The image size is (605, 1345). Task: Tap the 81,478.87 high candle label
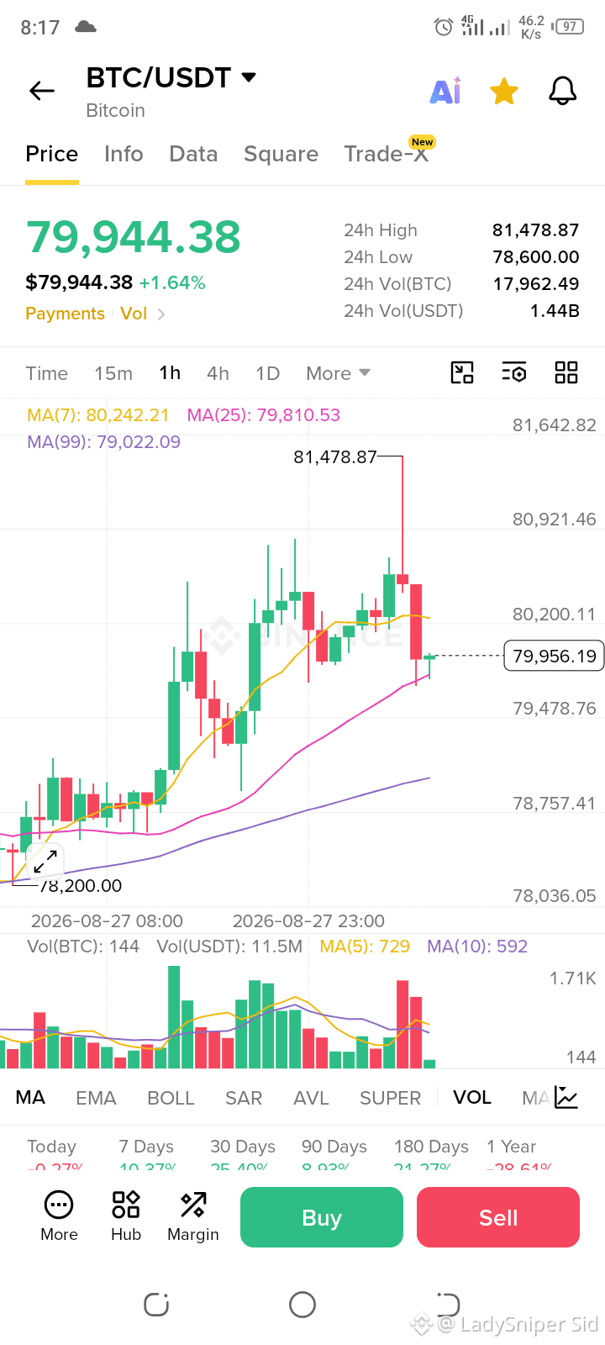point(335,457)
